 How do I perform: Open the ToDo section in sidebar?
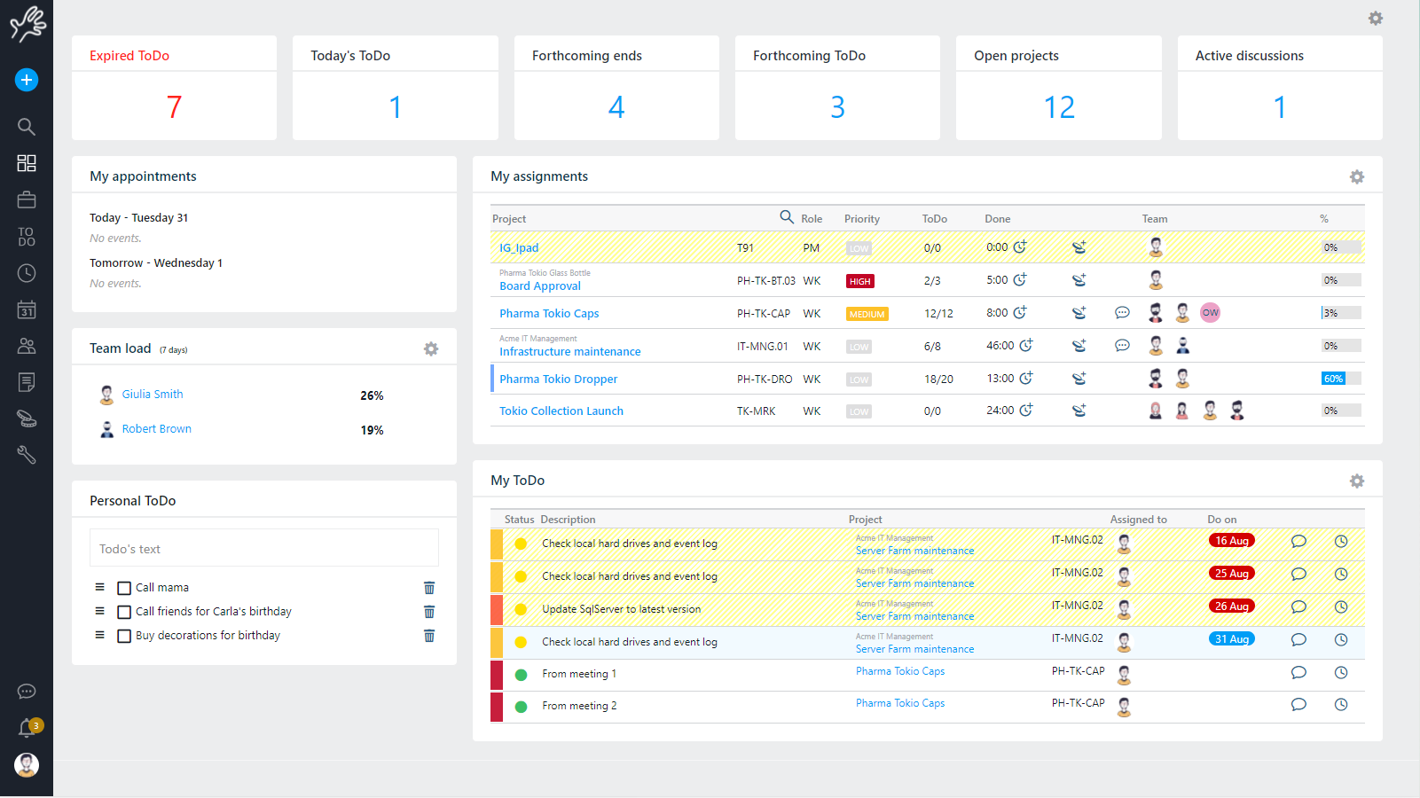pos(27,237)
